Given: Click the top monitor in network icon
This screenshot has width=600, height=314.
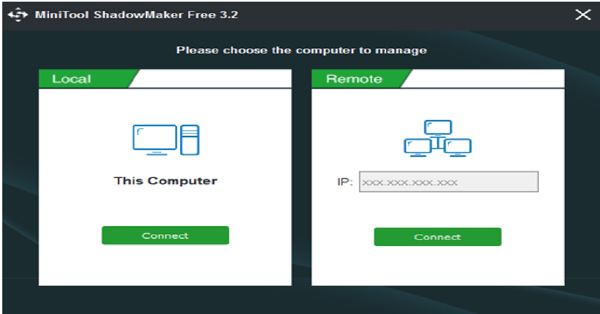Looking at the screenshot, I should 438,128.
